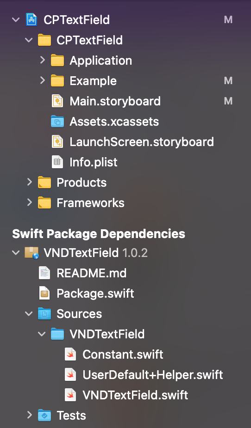The height and width of the screenshot is (428, 251).
Task: Collapse the top-level CPTextField project
Action: 16,20
